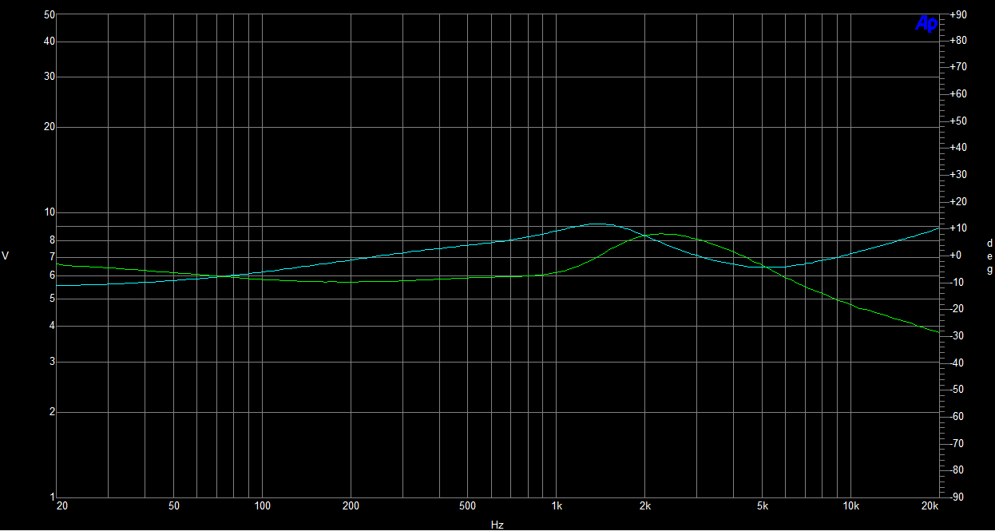Image resolution: width=995 pixels, height=531 pixels.
Task: Click the 50 tick on bottom frequency axis
Action: pos(174,506)
